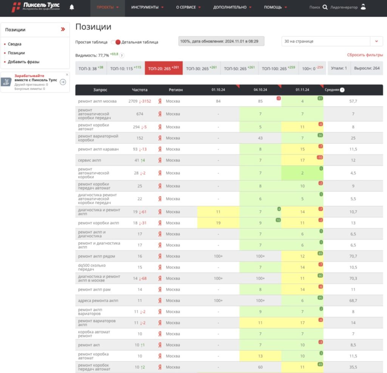Close the Зарабатывайте referral banner
387x373 pixels.
[67, 75]
